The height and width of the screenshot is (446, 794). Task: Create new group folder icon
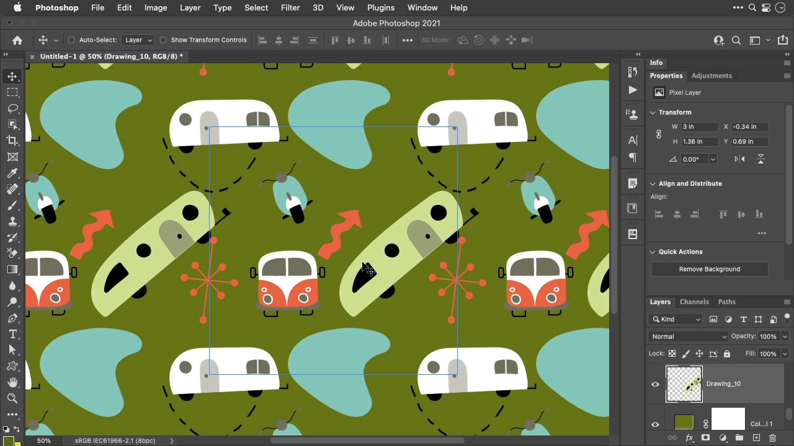click(739, 438)
